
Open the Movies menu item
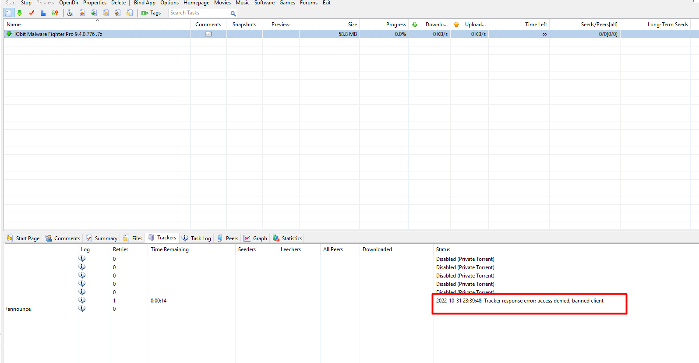tap(222, 3)
